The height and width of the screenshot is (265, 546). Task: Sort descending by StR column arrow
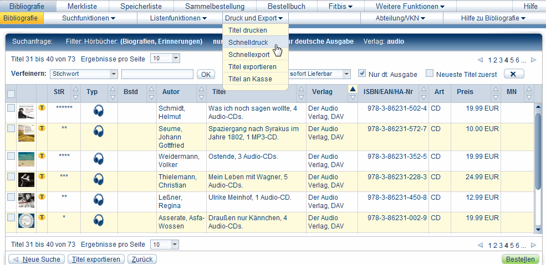pyautogui.click(x=76, y=97)
